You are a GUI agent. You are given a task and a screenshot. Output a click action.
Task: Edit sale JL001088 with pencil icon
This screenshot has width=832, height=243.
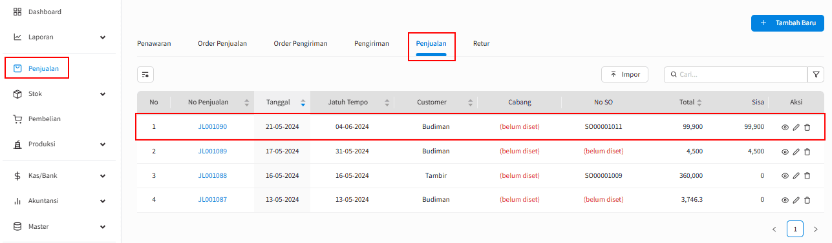click(796, 176)
